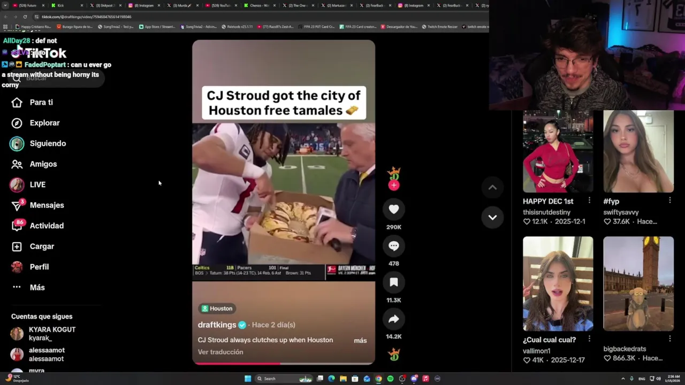Open Happy Cristiano Ro... bookmark

(x=33, y=26)
